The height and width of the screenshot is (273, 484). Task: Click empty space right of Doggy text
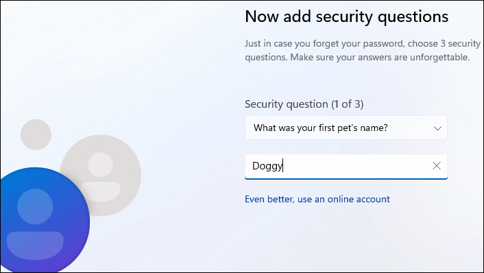pyautogui.click(x=355, y=166)
